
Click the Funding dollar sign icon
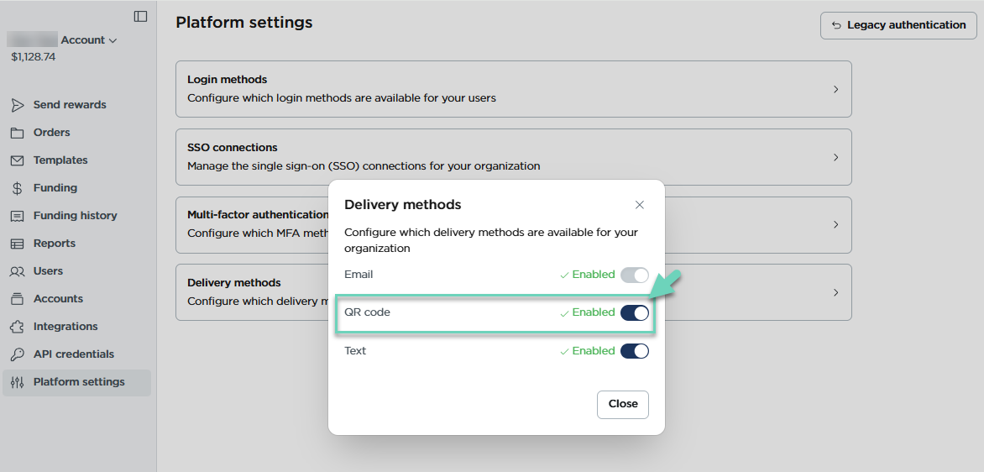point(17,188)
